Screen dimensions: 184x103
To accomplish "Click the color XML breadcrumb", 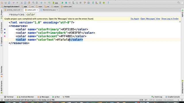I will tap(31, 15).
